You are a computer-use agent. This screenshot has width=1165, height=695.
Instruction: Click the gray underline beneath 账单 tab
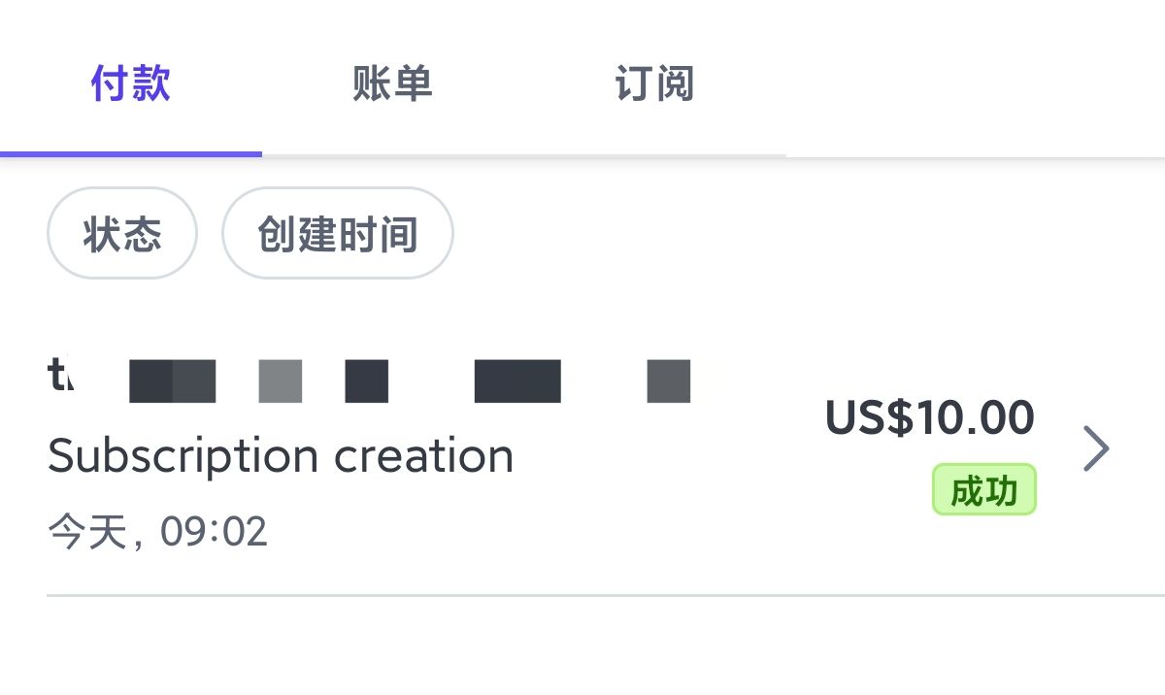pos(392,154)
